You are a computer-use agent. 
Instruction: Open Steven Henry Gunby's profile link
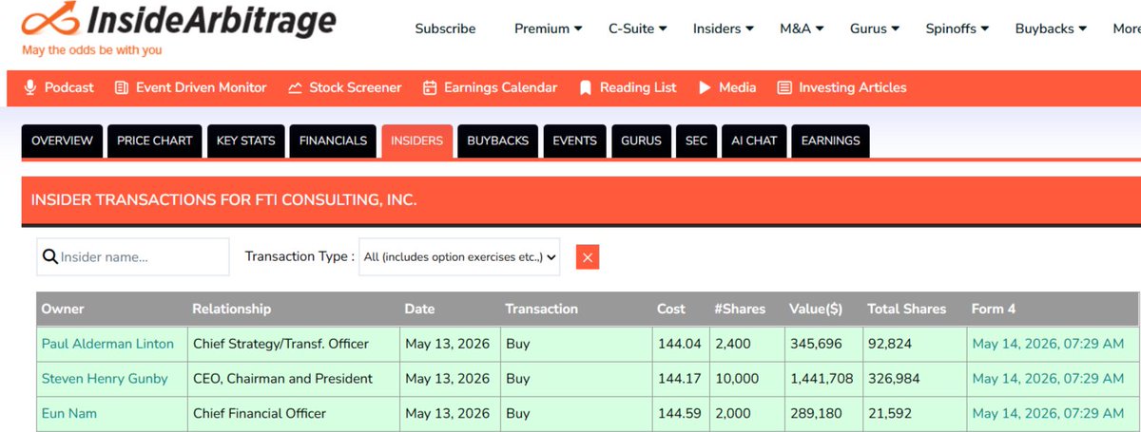coord(105,378)
